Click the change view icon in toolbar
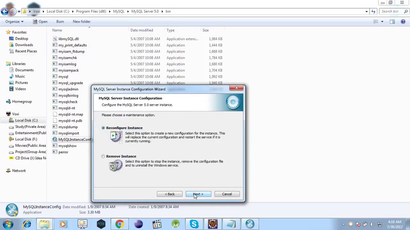Viewport: 410px width, 230px height. pyautogui.click(x=376, y=21)
